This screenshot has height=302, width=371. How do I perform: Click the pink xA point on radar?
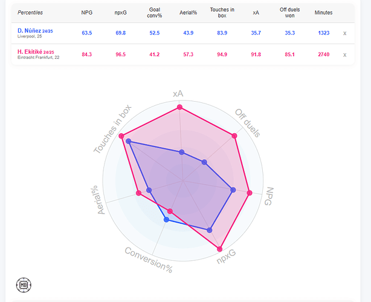[x=179, y=108]
